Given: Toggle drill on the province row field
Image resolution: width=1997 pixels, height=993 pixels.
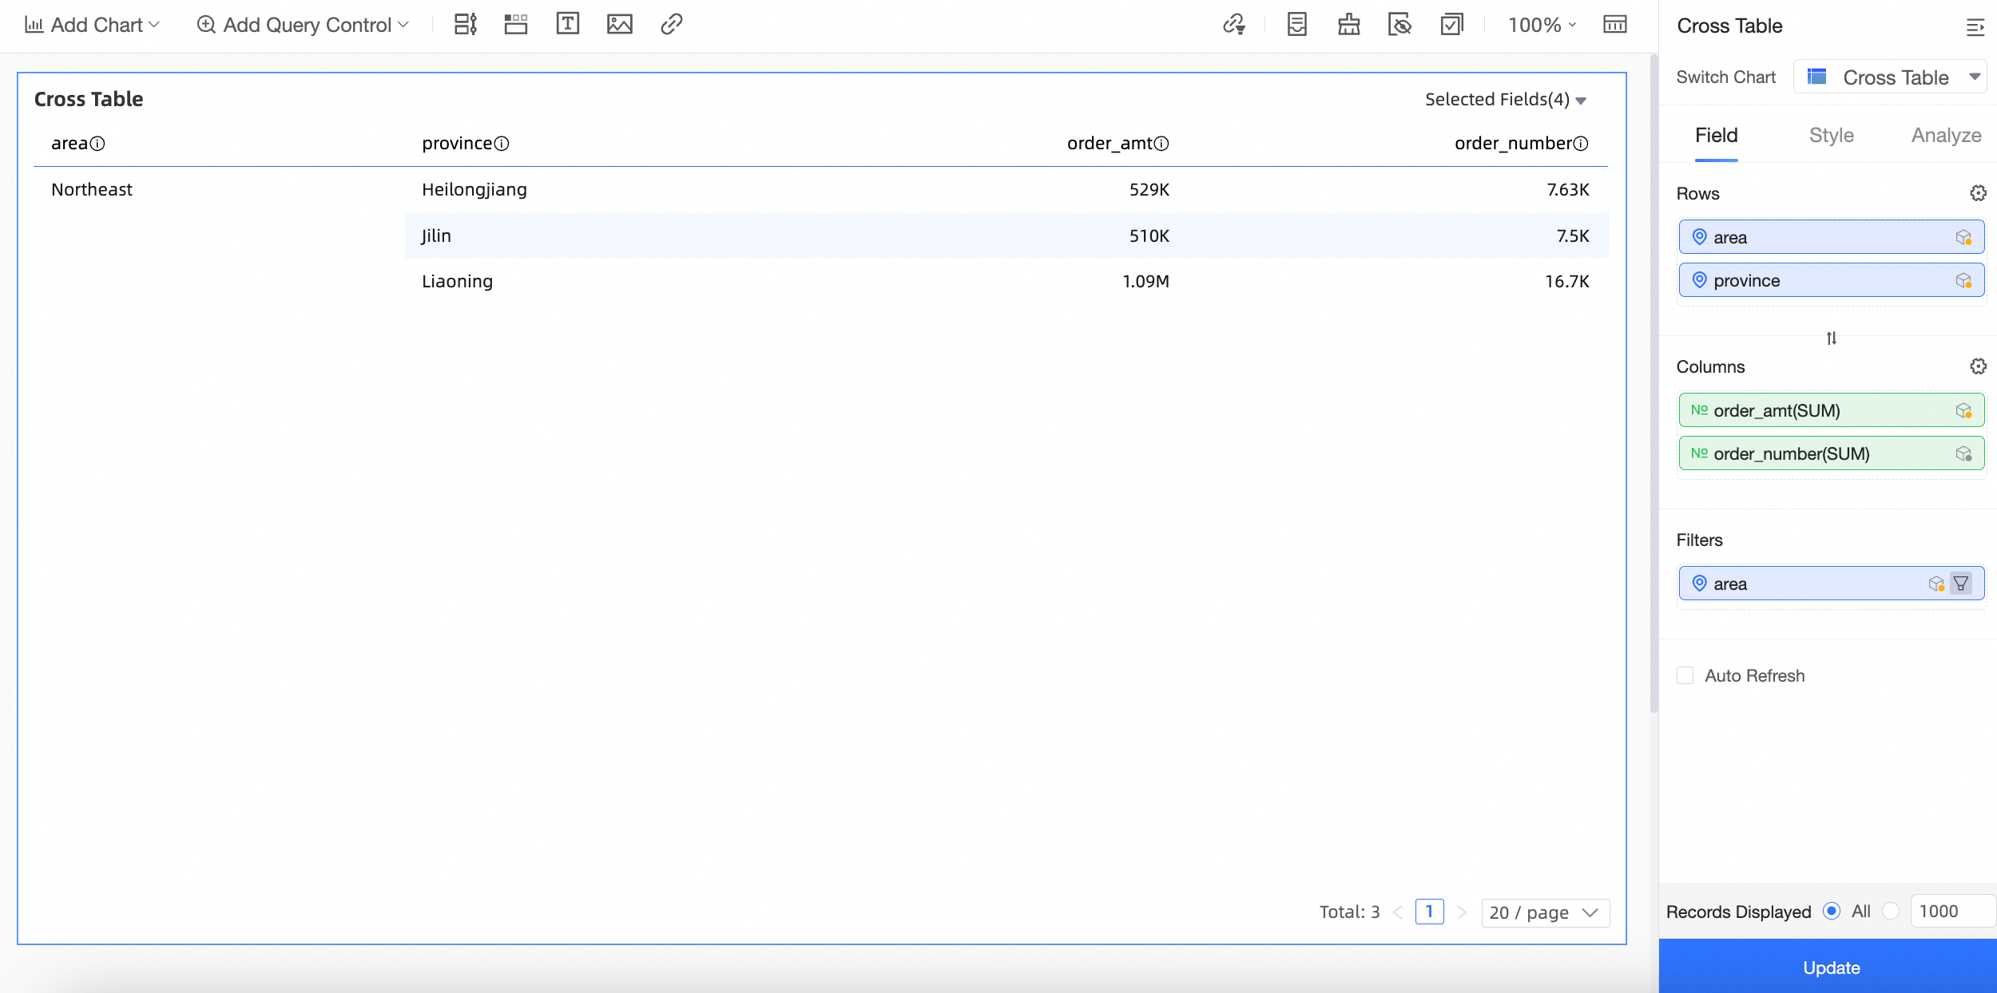Looking at the screenshot, I should coord(1964,280).
